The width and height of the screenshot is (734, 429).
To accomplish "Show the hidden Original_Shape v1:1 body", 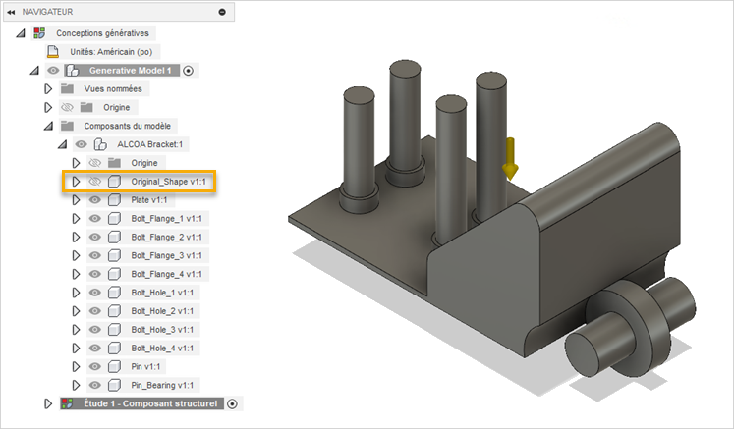I will 95,181.
